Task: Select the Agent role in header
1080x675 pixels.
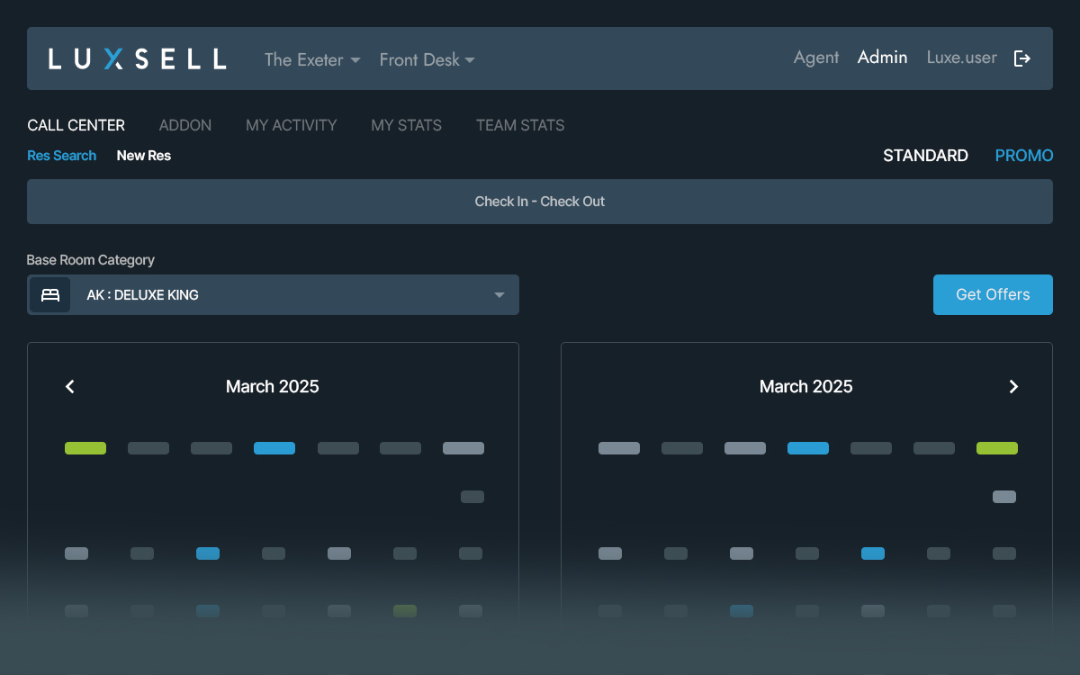Action: point(815,58)
